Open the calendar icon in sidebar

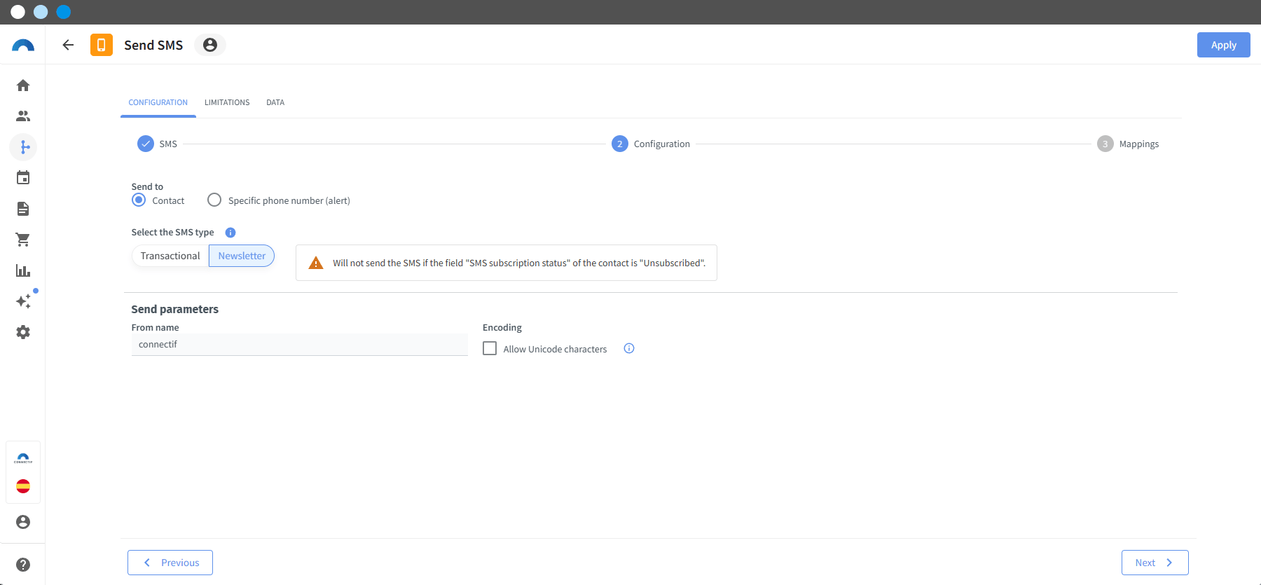click(x=23, y=178)
